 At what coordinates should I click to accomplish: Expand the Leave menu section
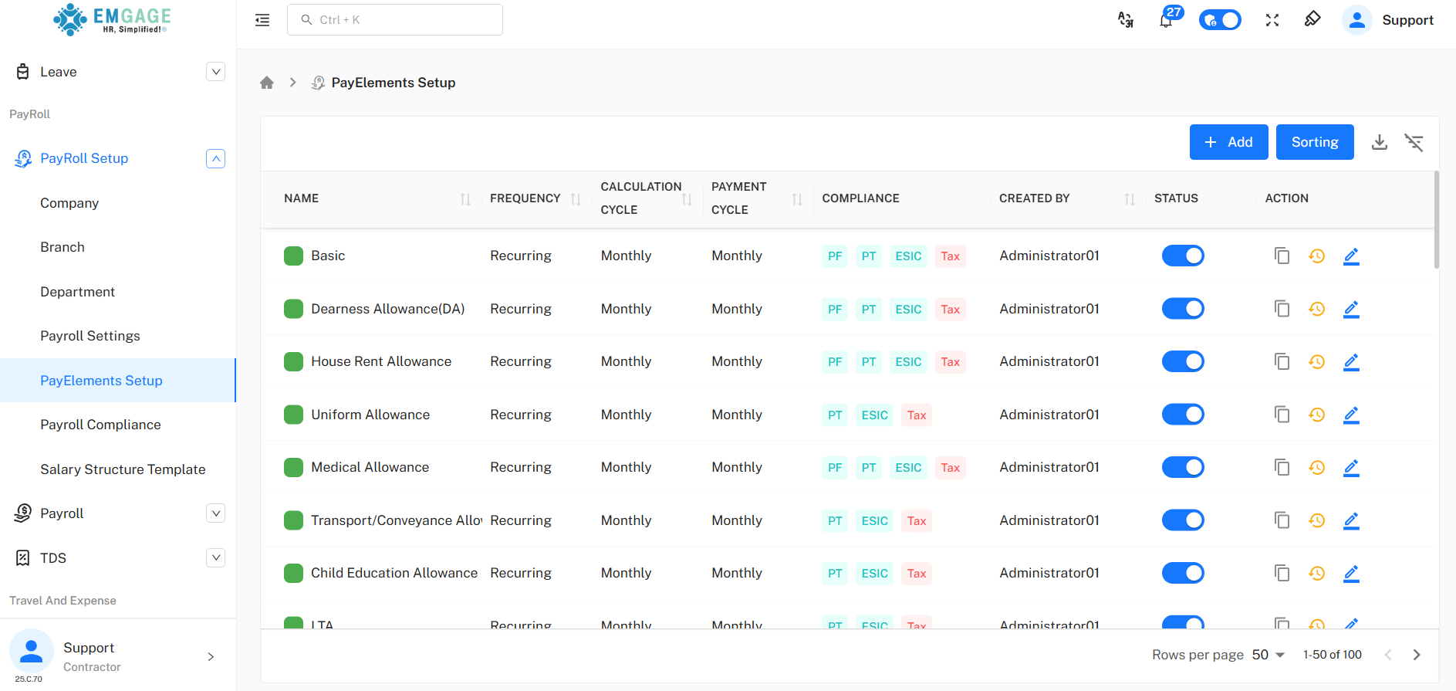coord(216,72)
